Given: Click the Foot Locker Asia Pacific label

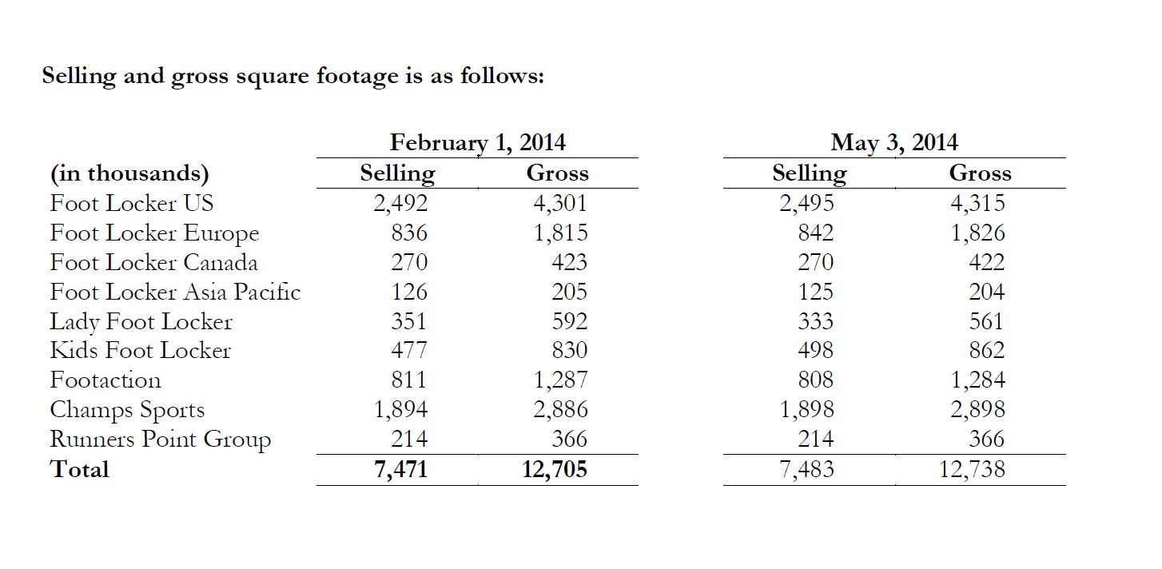Looking at the screenshot, I should 175,292.
